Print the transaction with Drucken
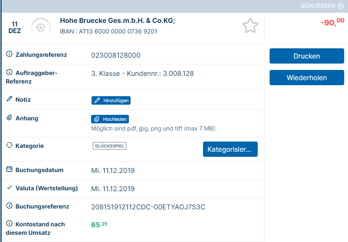Image resolution: width=348 pixels, height=242 pixels. tap(307, 56)
